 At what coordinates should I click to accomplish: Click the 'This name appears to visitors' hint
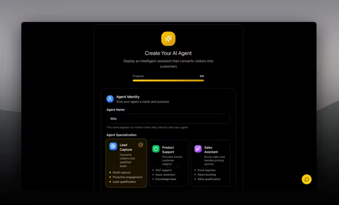coord(147,127)
